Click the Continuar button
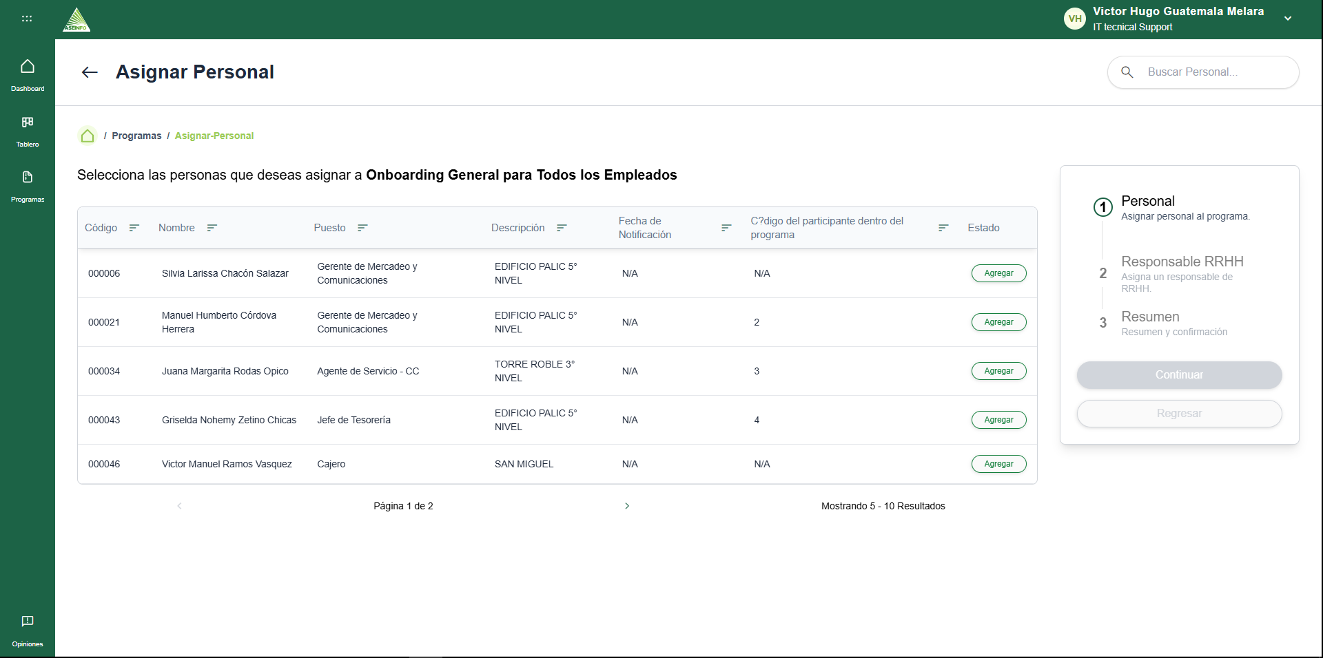 coord(1179,375)
